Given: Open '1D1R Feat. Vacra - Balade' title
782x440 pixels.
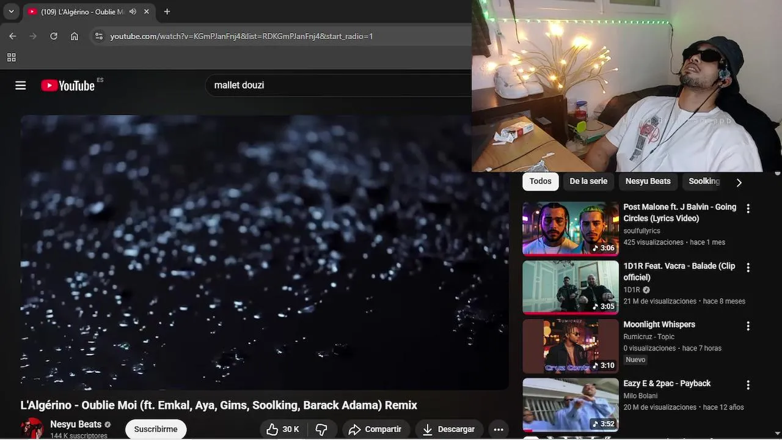Looking at the screenshot, I should [679, 271].
